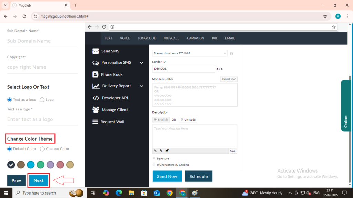Viewport: 353px width, 198px height.
Task: Click the Request Wall hamburger icon
Action: coord(95,122)
